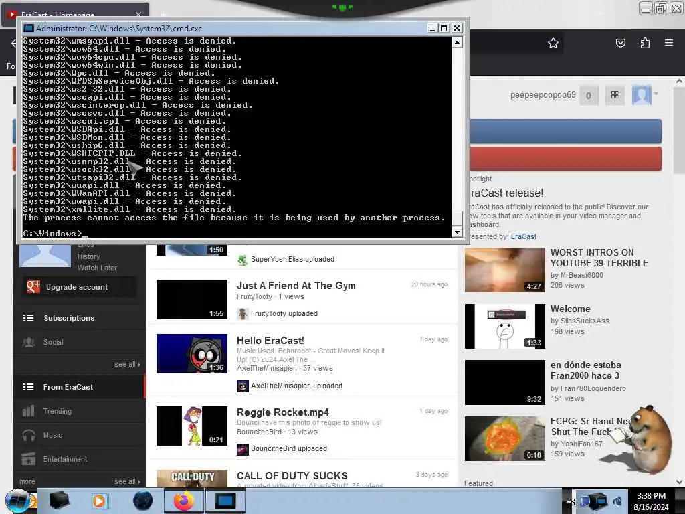Open AxelTheMinisapien uploader avatar icon
The height and width of the screenshot is (514, 685).
242,385
